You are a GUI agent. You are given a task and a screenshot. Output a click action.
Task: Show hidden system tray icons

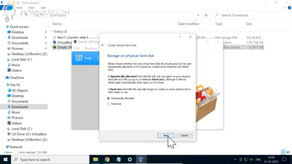pyautogui.click(x=235, y=159)
